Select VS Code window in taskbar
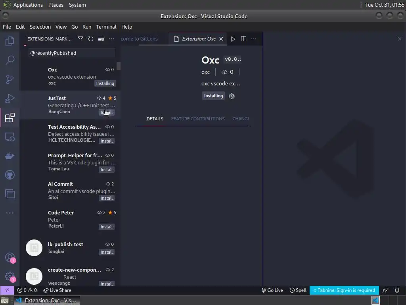 pos(47,300)
